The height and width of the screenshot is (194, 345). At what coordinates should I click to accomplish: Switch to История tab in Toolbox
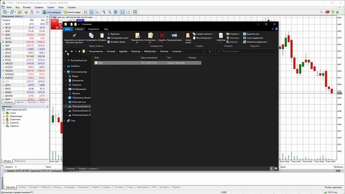[x=33, y=187]
